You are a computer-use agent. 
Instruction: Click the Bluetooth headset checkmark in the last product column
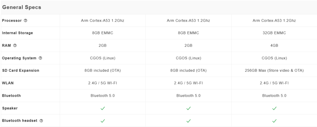(274, 121)
